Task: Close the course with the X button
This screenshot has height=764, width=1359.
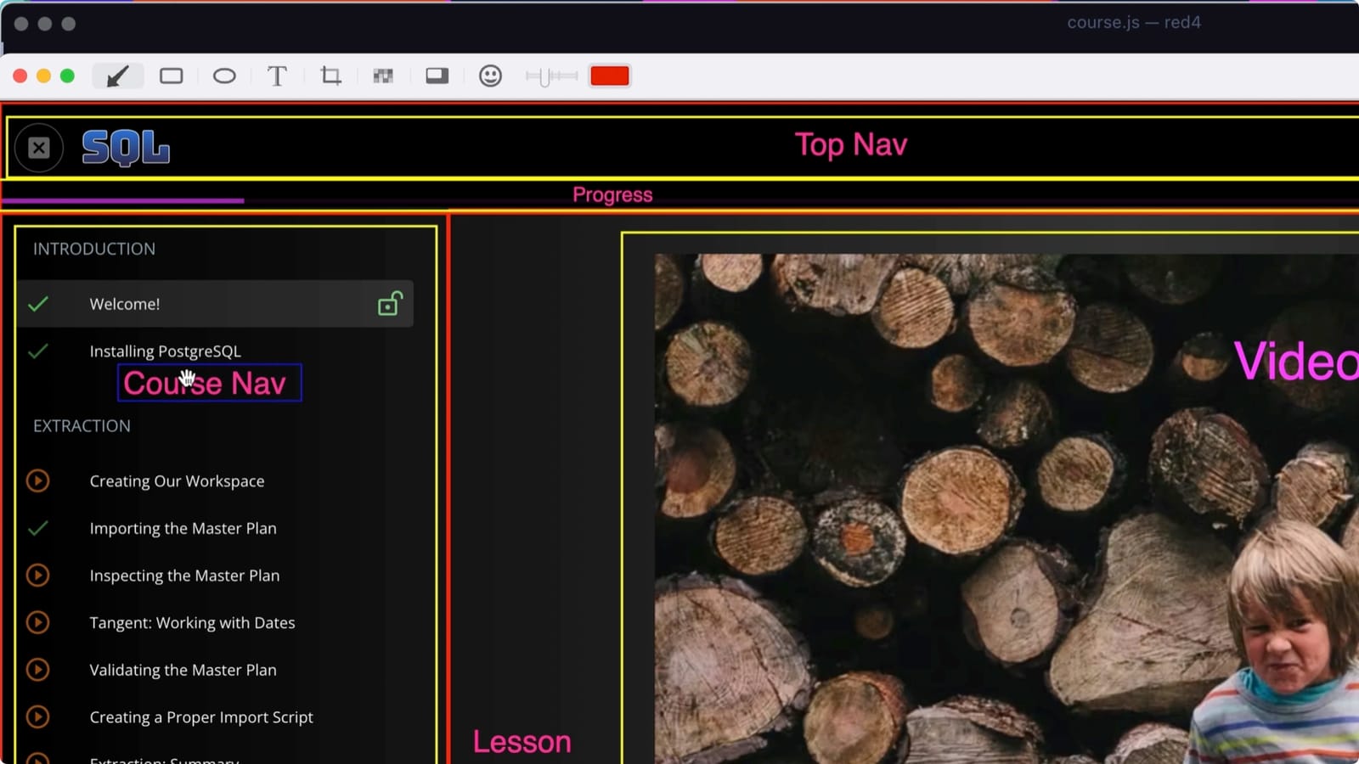Action: [39, 149]
